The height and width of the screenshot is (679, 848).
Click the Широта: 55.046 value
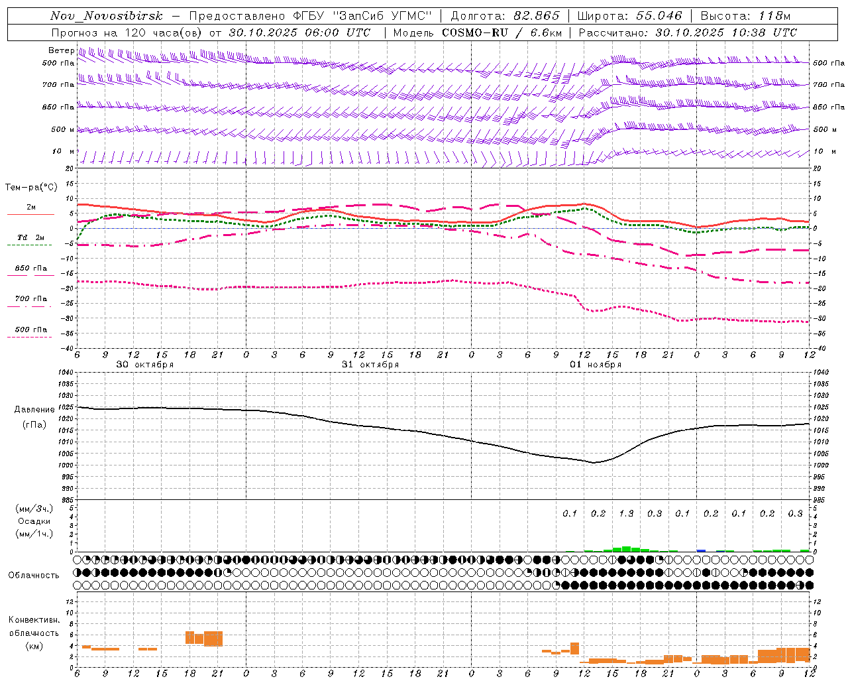point(629,16)
